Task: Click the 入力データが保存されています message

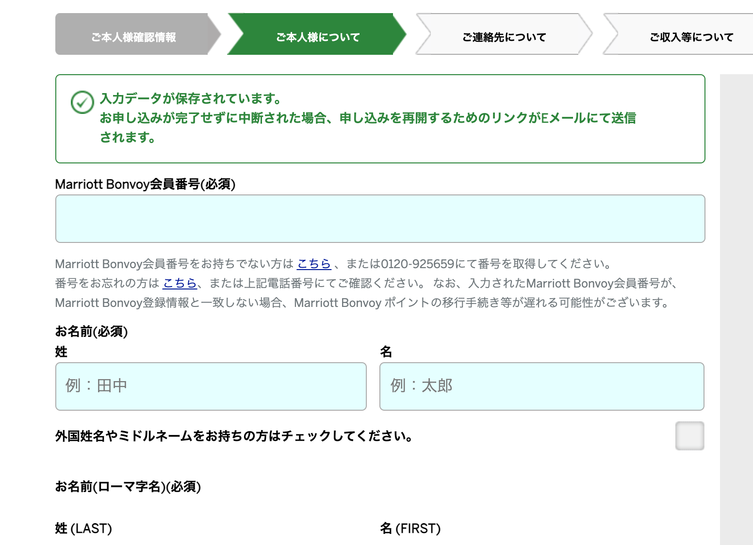Action: pos(190,99)
